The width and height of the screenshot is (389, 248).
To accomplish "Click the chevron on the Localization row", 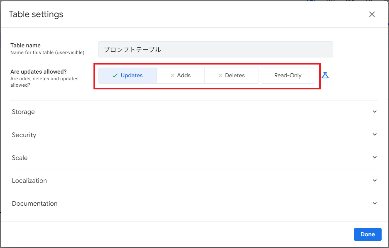I will point(375,180).
